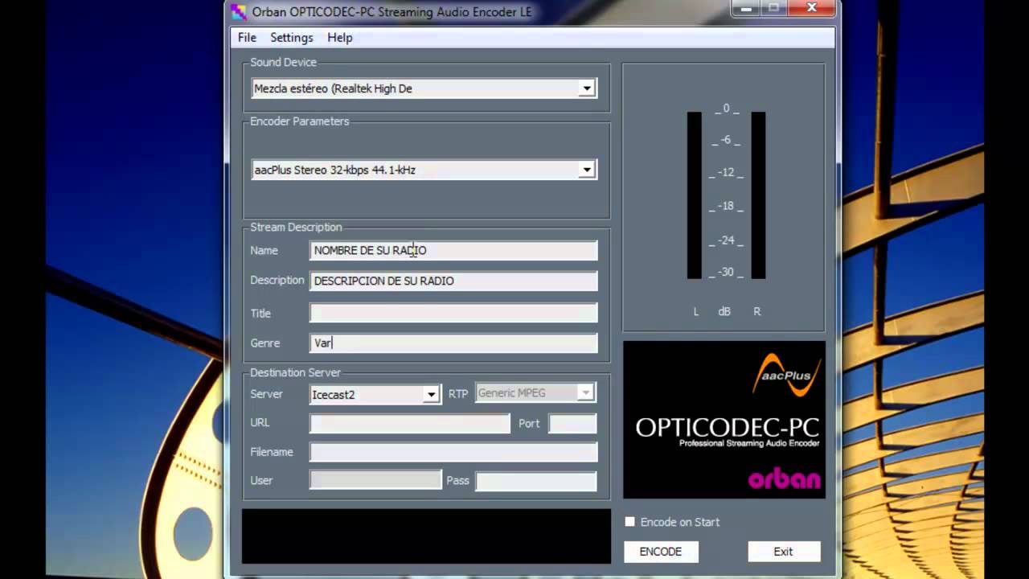Screen dimensions: 1029x579
Task: Click the Sound Device group label
Action: point(283,62)
